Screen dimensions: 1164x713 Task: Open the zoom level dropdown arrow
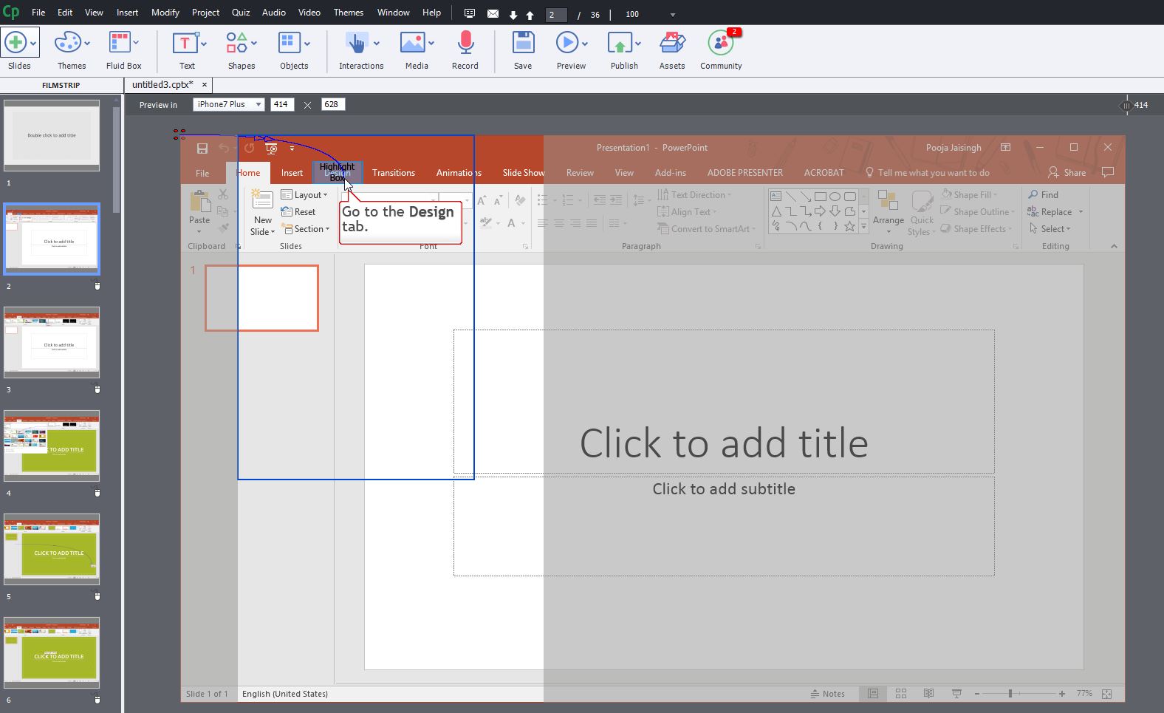[x=672, y=15]
